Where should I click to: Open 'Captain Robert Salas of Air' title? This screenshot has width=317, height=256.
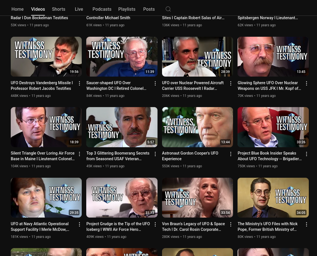point(193,18)
